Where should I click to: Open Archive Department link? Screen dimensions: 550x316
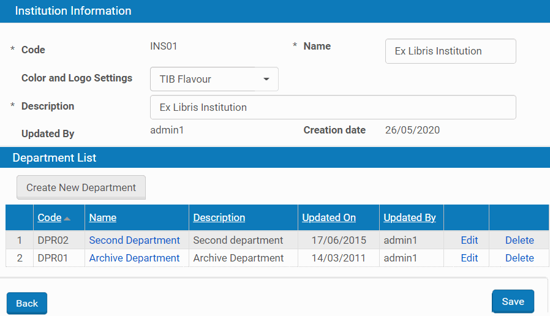coord(134,258)
